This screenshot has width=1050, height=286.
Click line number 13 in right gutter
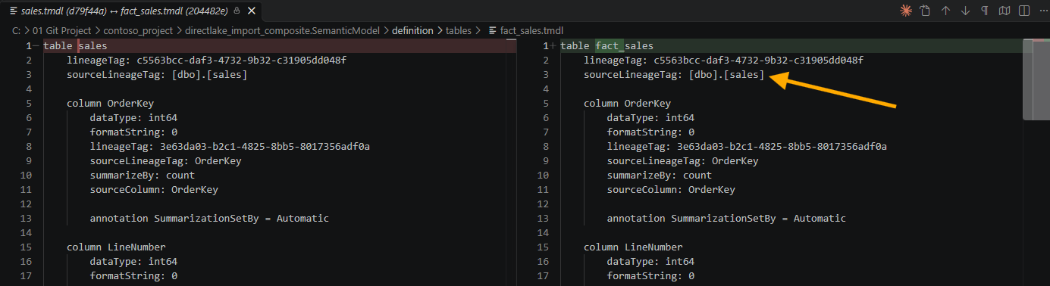pyautogui.click(x=543, y=219)
